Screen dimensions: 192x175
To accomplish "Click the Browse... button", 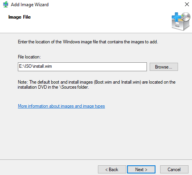I will click(x=164, y=67).
